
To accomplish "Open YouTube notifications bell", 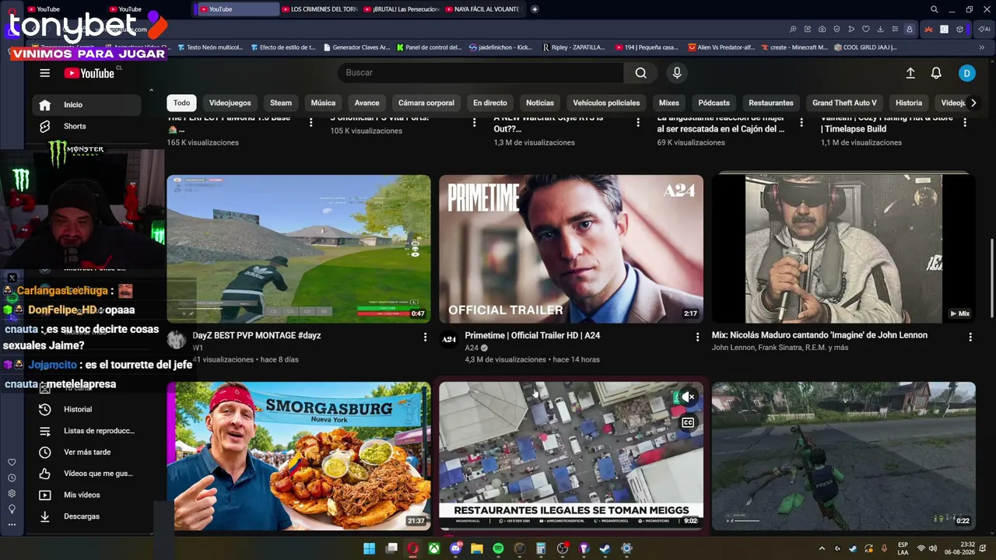I will click(x=936, y=73).
